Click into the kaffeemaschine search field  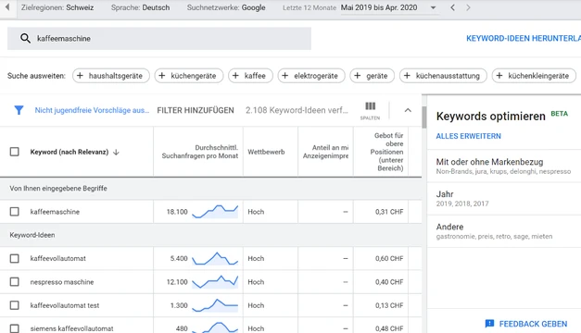tap(159, 38)
